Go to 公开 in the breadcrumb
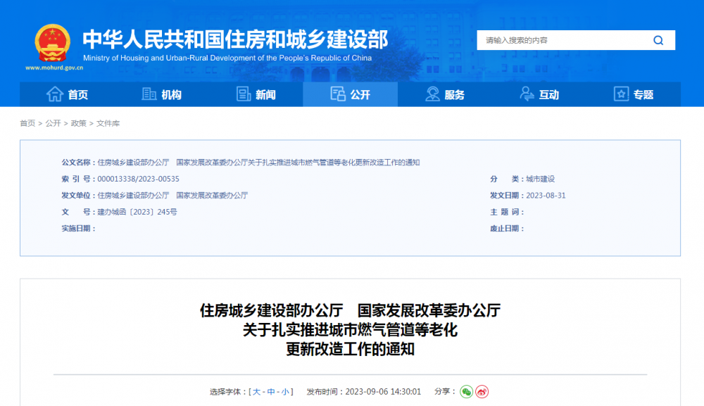Image resolution: width=704 pixels, height=406 pixels. (53, 123)
